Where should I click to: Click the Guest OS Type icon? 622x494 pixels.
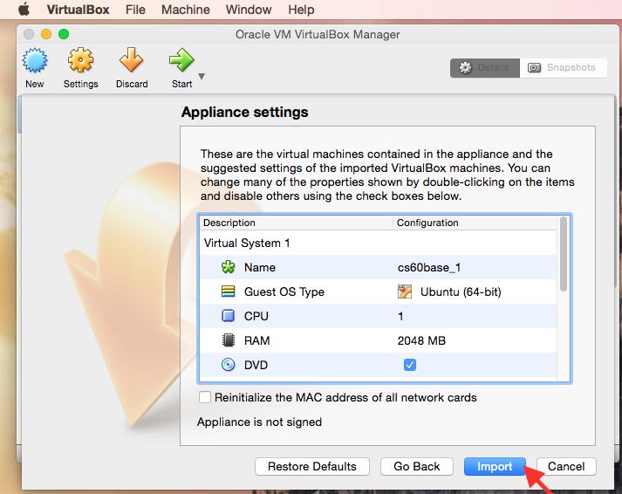pos(228,292)
